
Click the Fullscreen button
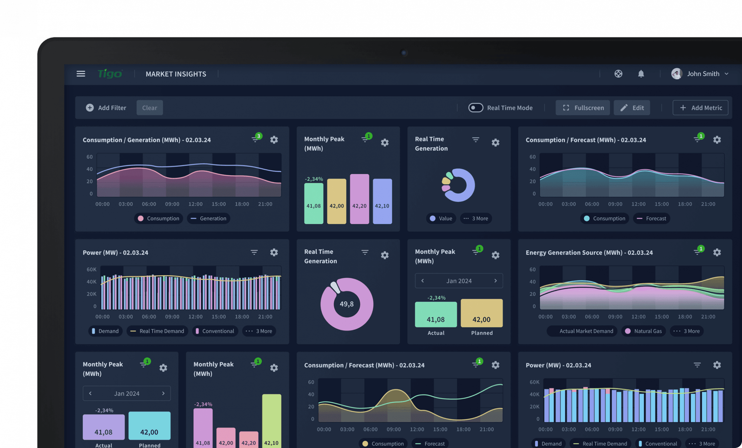click(582, 108)
